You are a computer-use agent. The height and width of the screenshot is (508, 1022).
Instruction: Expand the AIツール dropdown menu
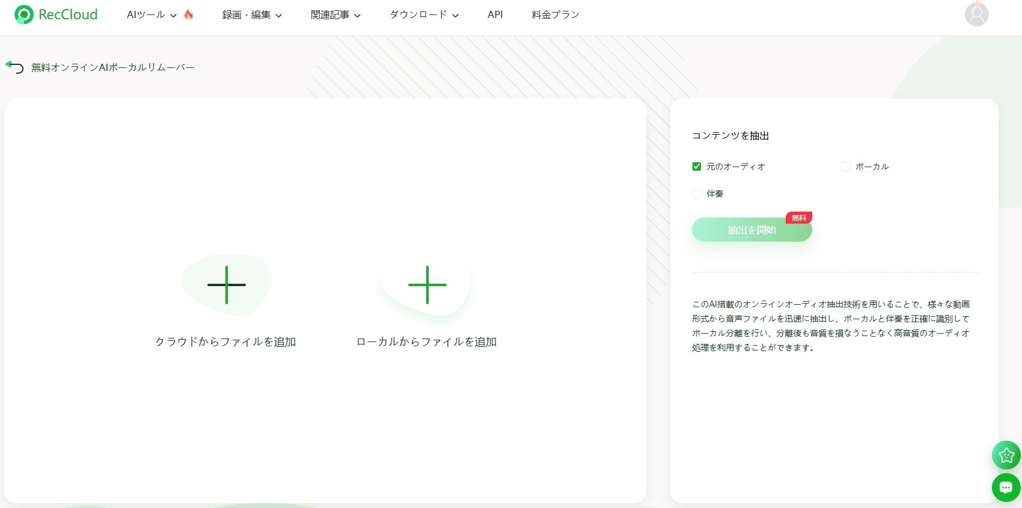[151, 14]
